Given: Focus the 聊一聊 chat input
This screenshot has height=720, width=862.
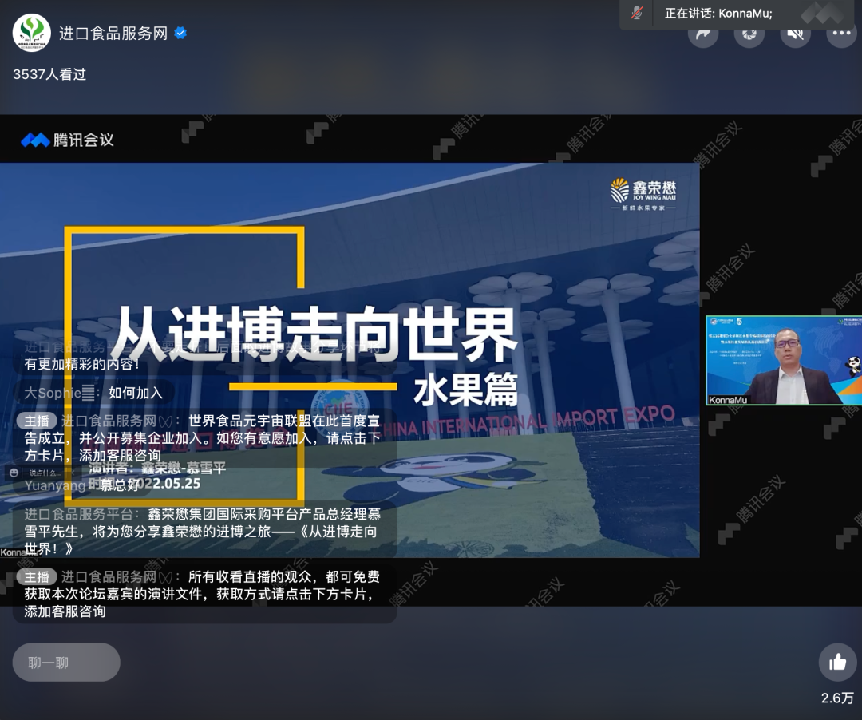Looking at the screenshot, I should pos(66,663).
